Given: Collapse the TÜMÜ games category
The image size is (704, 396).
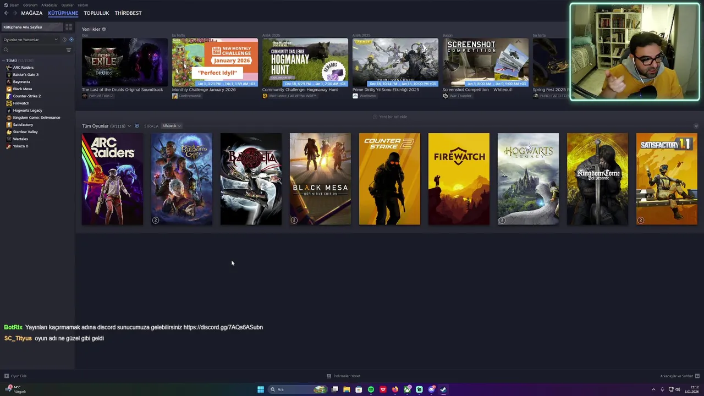Looking at the screenshot, I should tap(3, 61).
